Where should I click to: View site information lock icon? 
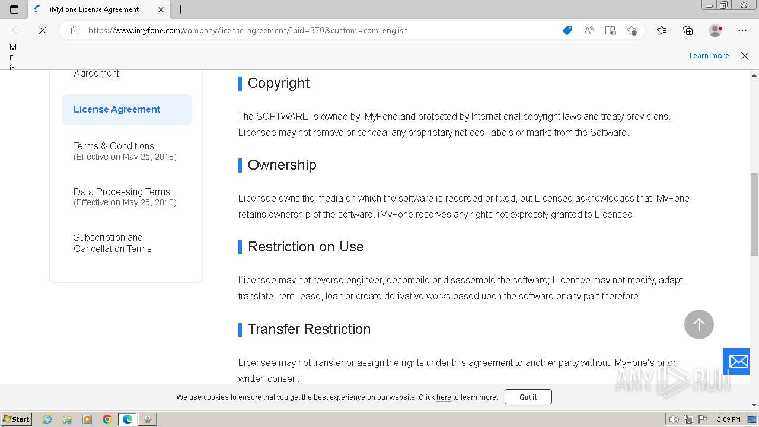click(75, 30)
